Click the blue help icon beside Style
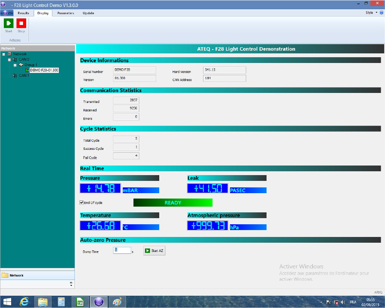Viewport: 385px width, 308px height. click(381, 13)
